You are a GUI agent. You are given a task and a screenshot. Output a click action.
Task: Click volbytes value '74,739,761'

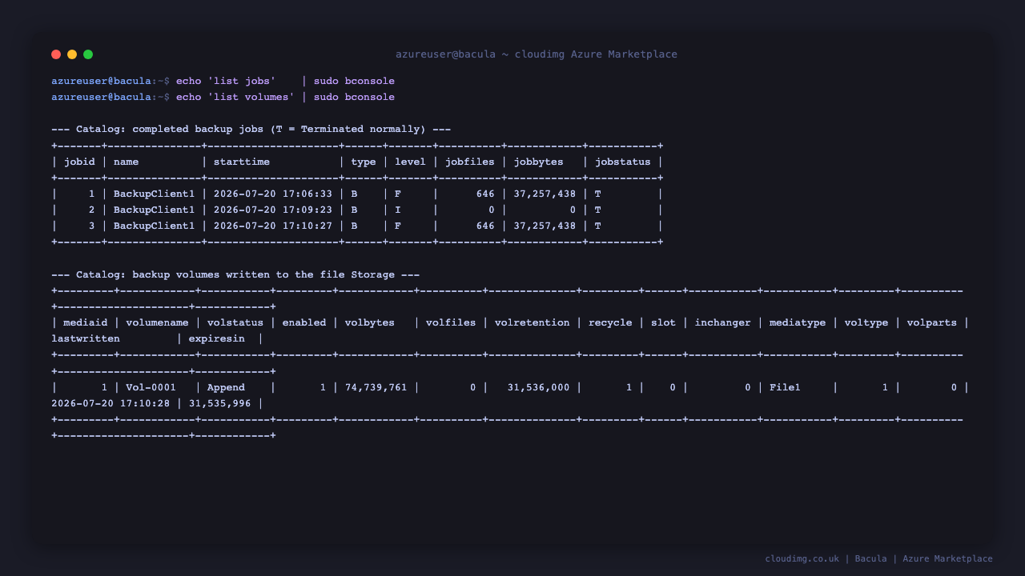376,388
